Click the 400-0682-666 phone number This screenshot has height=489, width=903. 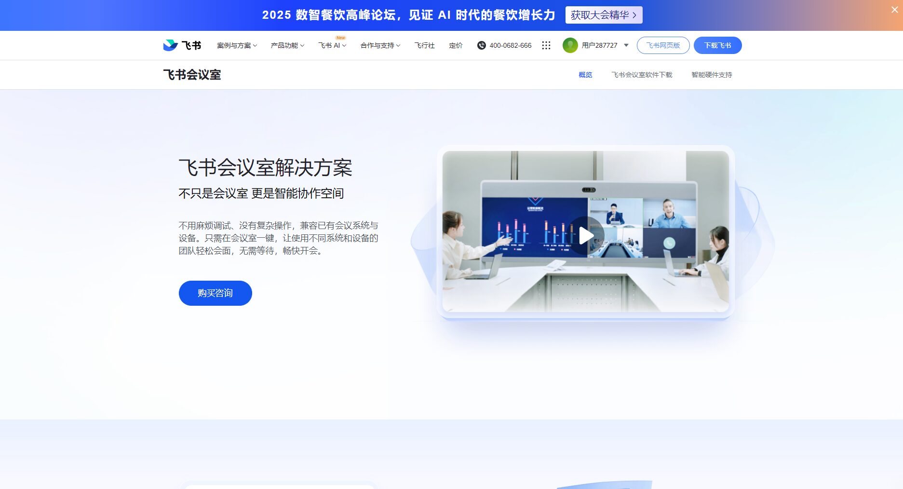pyautogui.click(x=510, y=45)
